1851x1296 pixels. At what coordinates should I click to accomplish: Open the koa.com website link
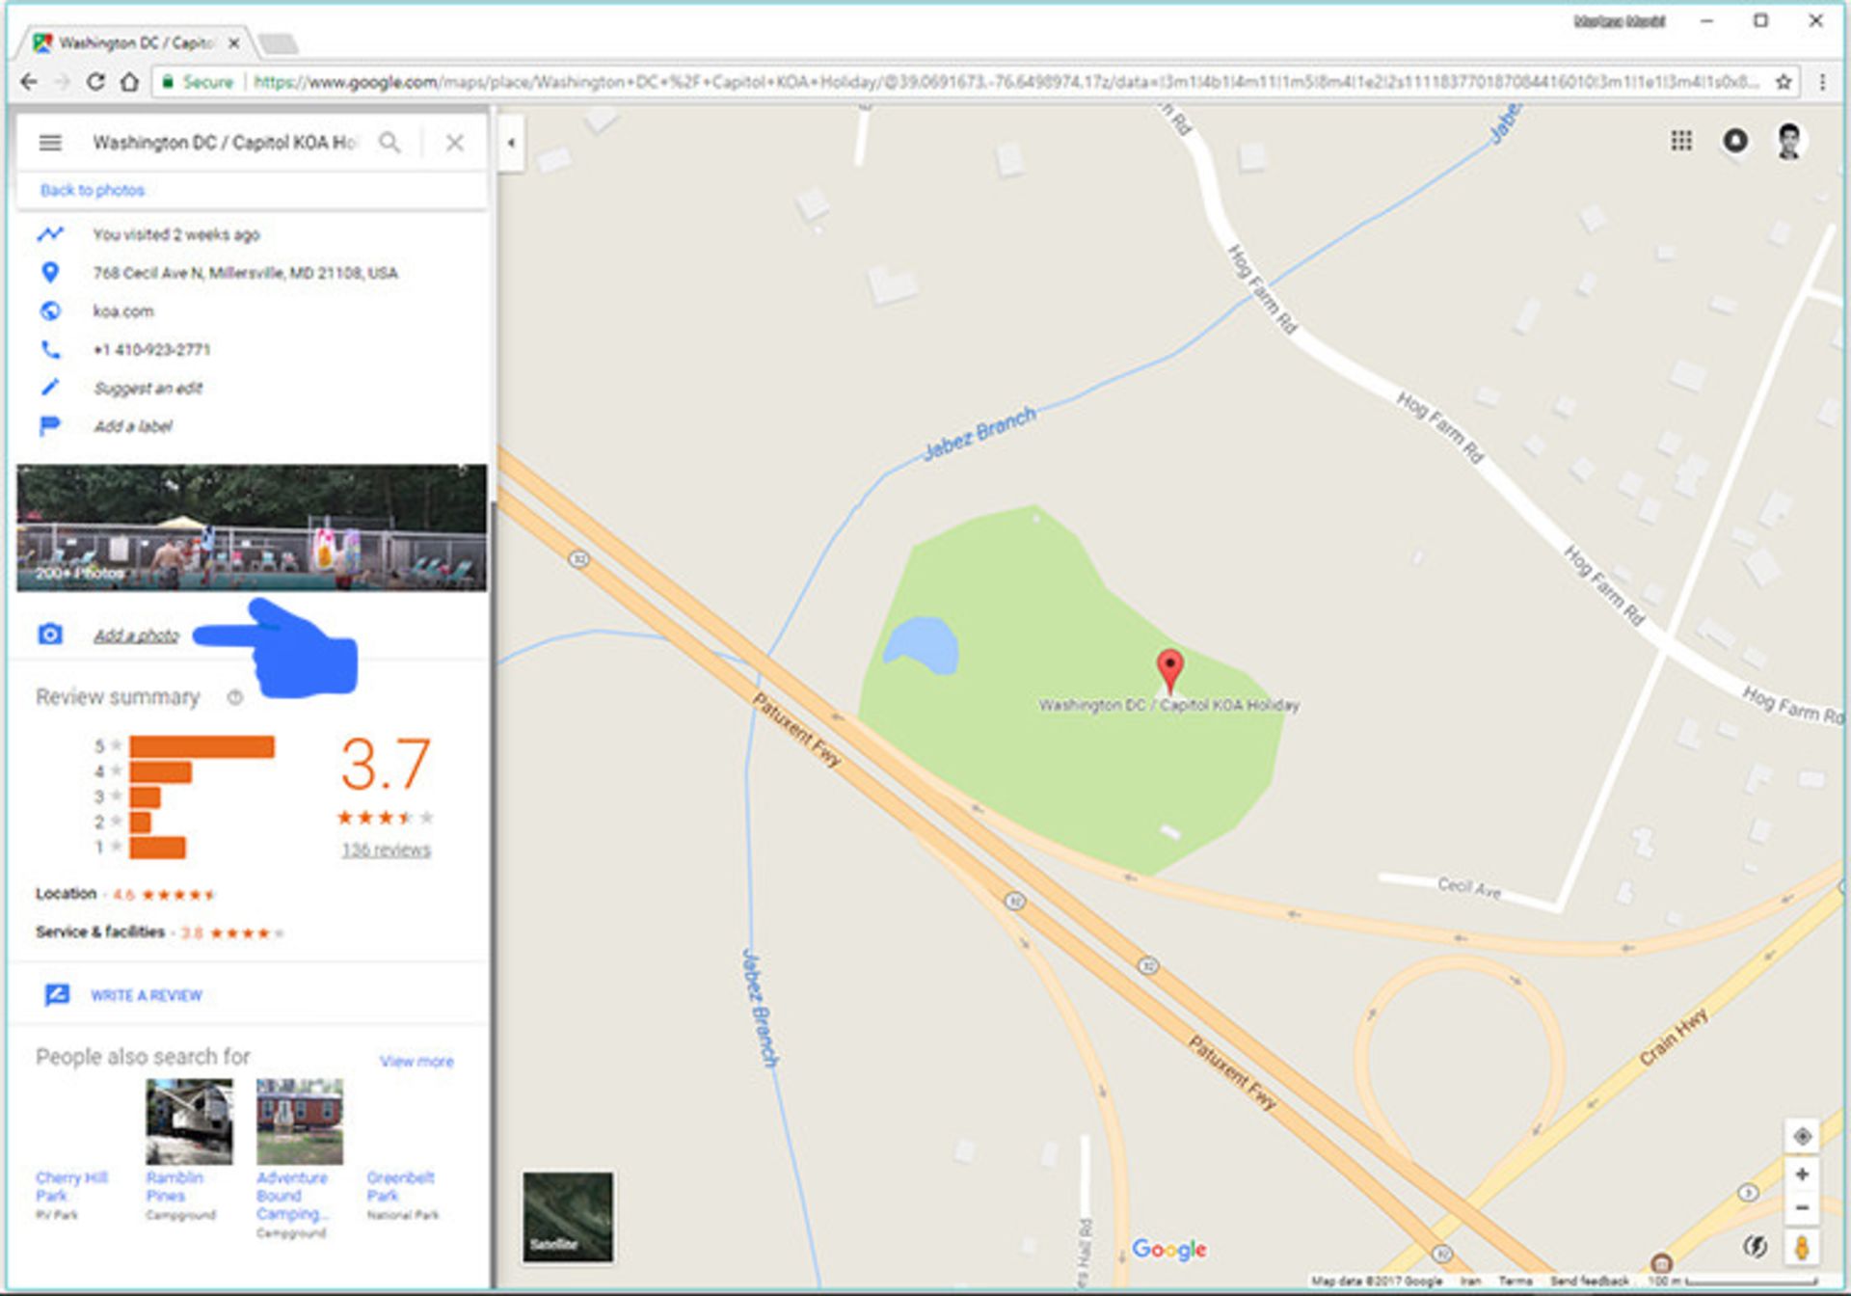(x=123, y=311)
